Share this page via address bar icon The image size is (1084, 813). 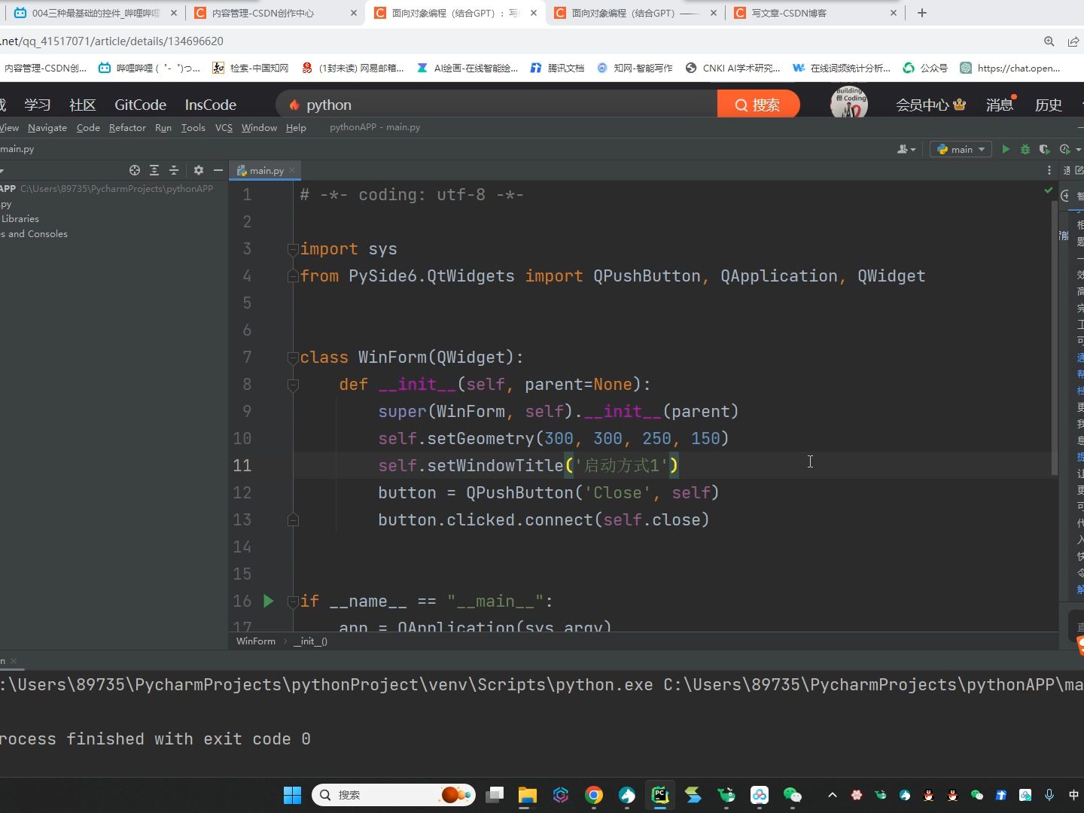1073,41
